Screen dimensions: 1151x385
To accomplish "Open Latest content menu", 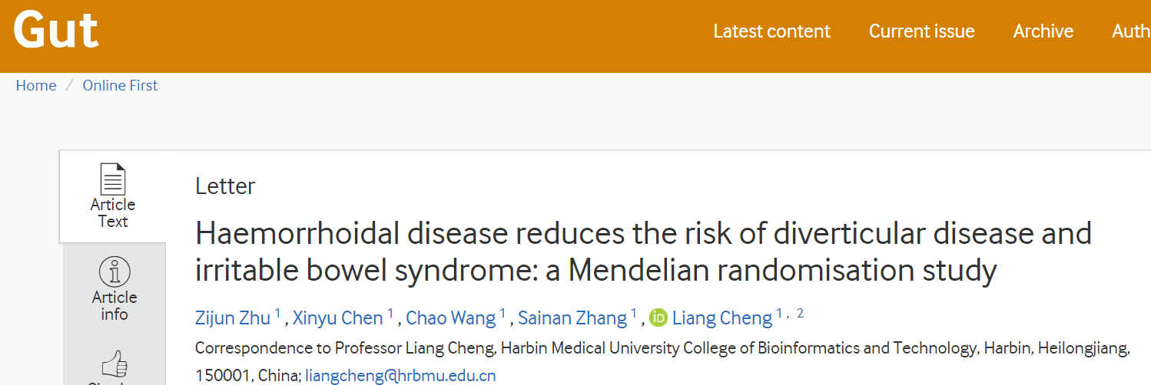I will 771,31.
